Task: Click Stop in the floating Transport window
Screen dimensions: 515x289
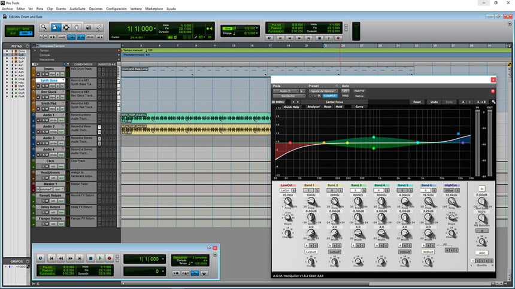Action: coord(91,258)
